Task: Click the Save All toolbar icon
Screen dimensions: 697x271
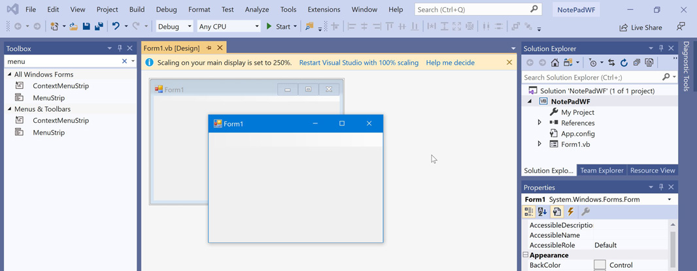Action: [x=99, y=27]
